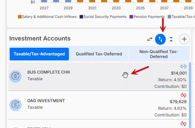Image resolution: width=195 pixels, height=128 pixels.
Task: Toggle Pension Payments legend item
Action: [x=147, y=17]
